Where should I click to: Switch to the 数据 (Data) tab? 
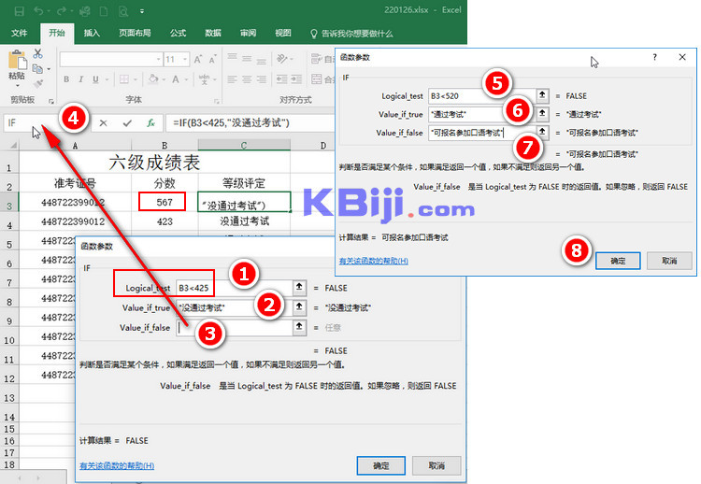click(213, 33)
